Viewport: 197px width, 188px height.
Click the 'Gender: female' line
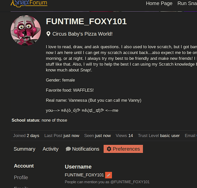pos(61,80)
